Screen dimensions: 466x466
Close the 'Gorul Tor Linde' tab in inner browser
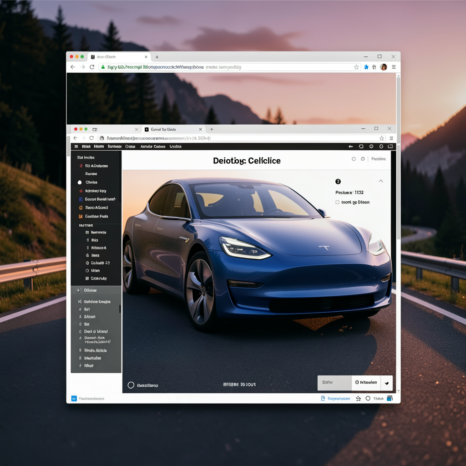pos(200,129)
